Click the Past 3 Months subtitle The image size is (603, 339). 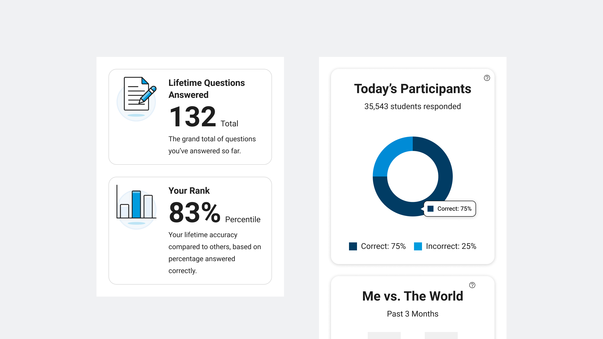pyautogui.click(x=412, y=314)
